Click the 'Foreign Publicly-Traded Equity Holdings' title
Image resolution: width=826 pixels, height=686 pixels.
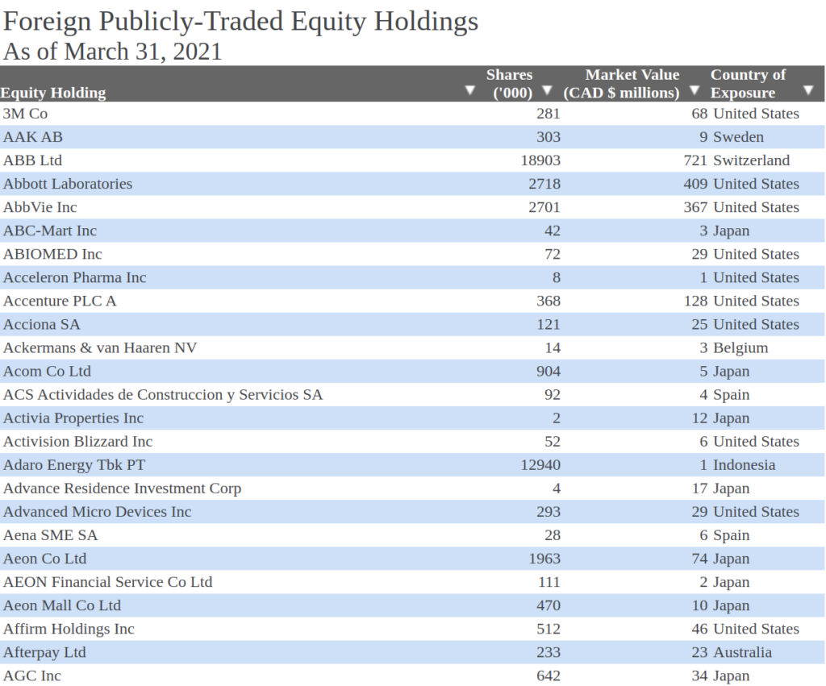coord(240,22)
